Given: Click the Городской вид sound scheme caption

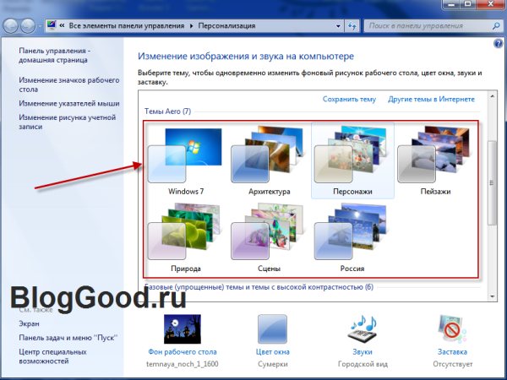Looking at the screenshot, I should (363, 364).
